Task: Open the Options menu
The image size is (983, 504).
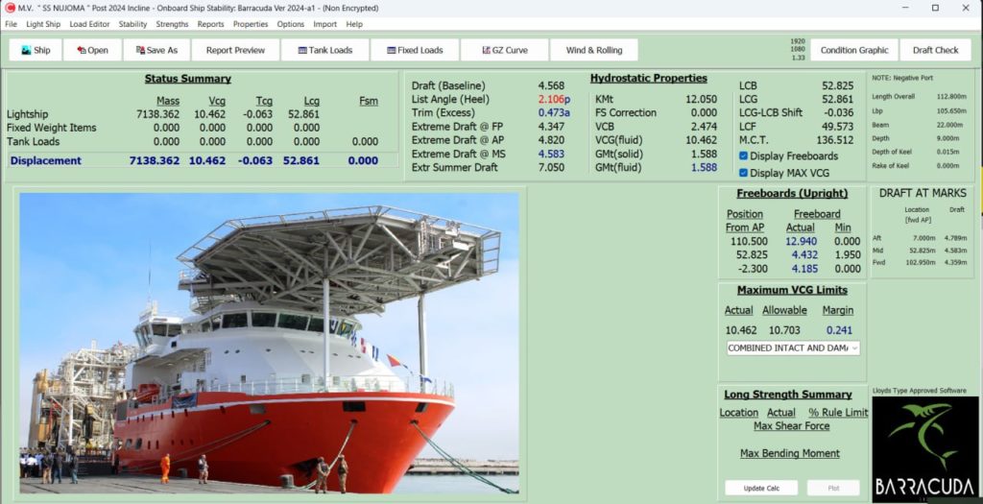Action: (290, 24)
